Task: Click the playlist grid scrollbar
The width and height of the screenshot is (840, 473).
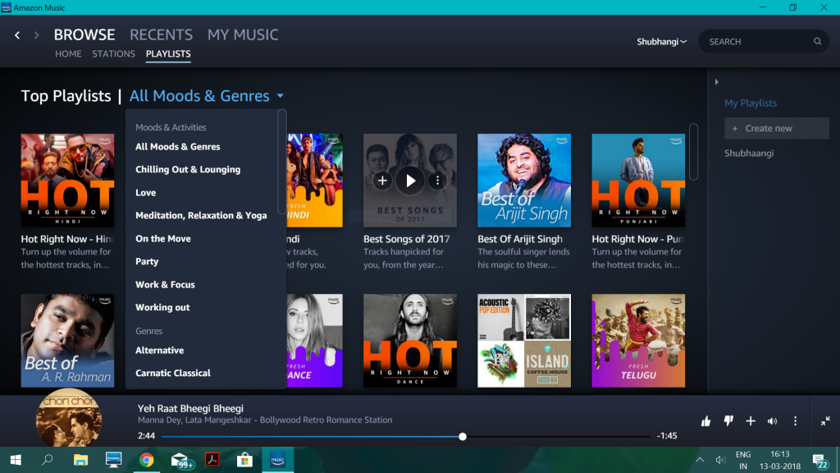Action: pyautogui.click(x=694, y=152)
